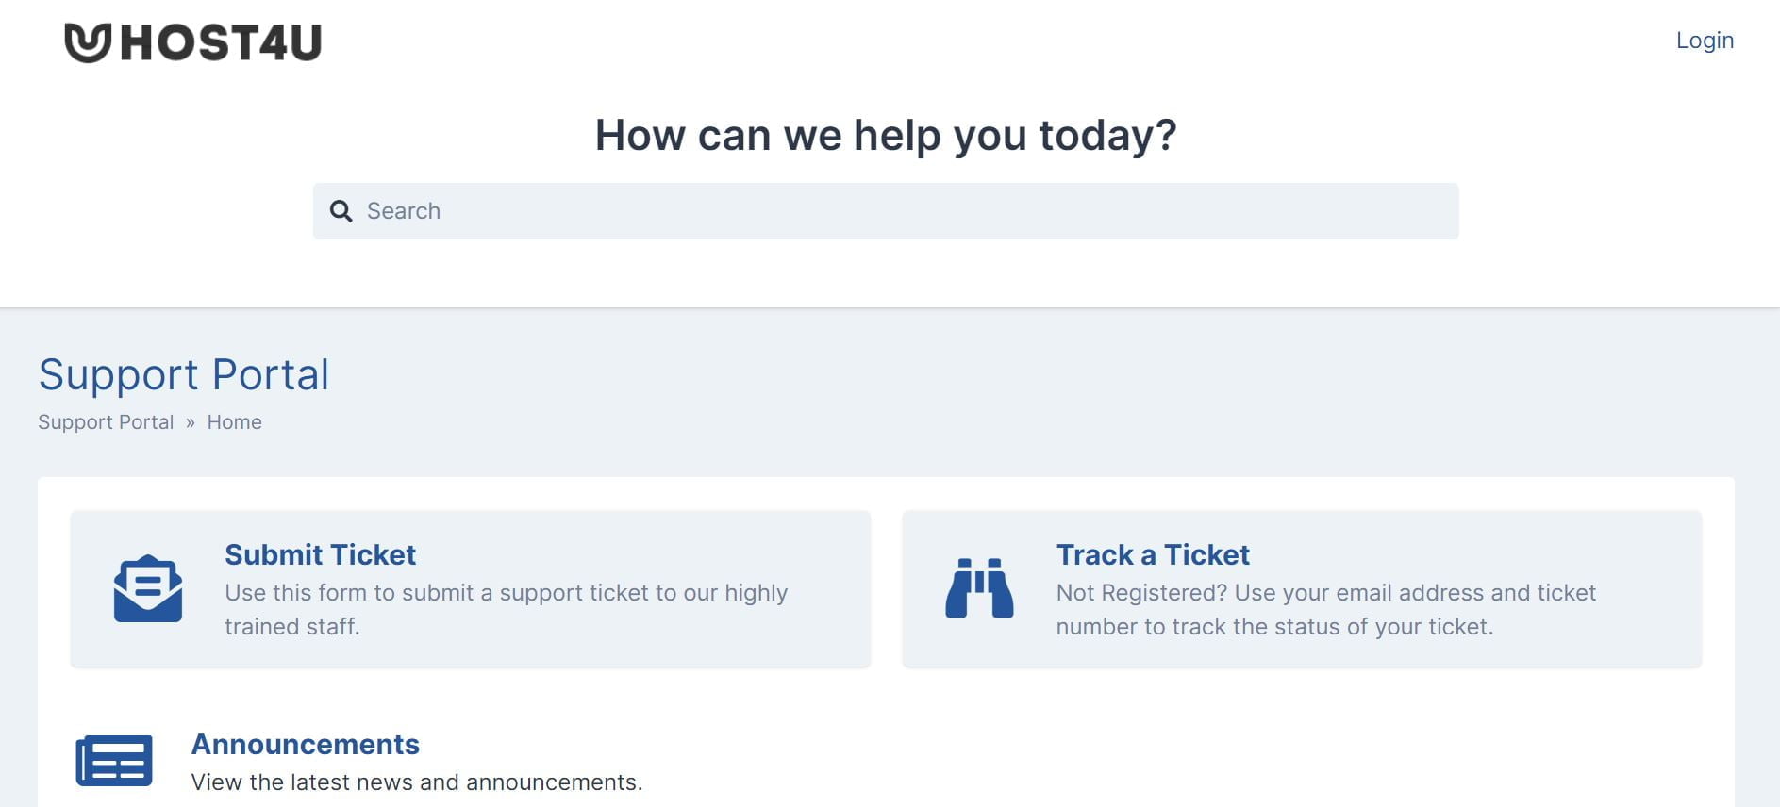Viewport: 1780px width, 807px height.
Task: Click the Host4U logo mark
Action: 87,40
